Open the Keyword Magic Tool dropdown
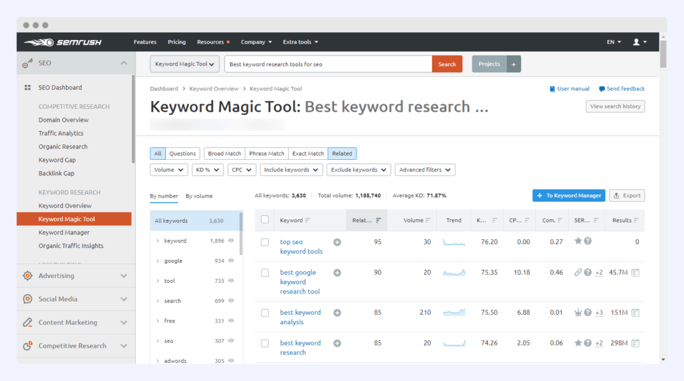Image resolution: width=684 pixels, height=381 pixels. [x=184, y=64]
